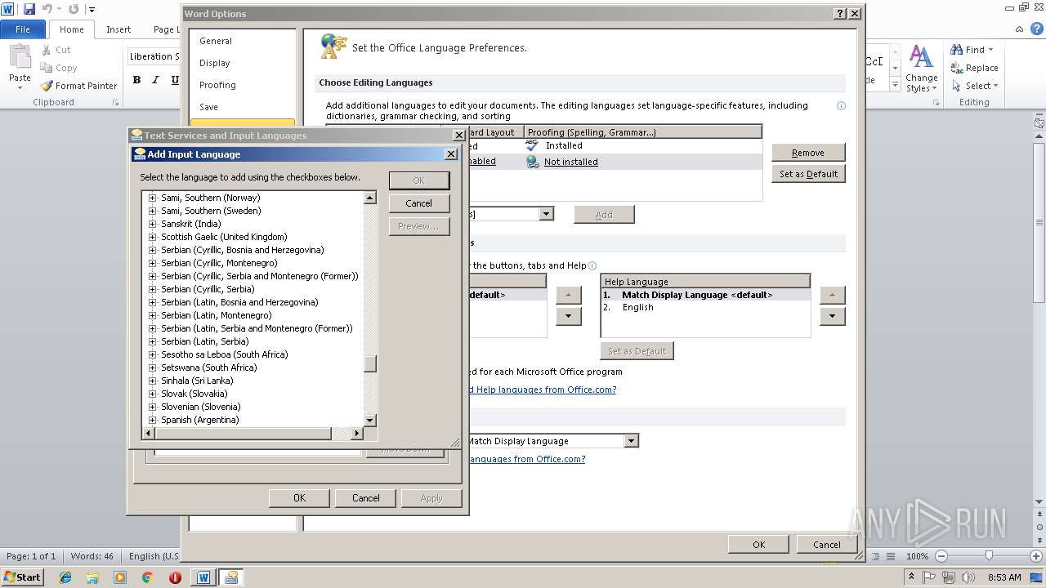Open help question mark in Word Options
The height and width of the screenshot is (588, 1046).
coord(840,14)
